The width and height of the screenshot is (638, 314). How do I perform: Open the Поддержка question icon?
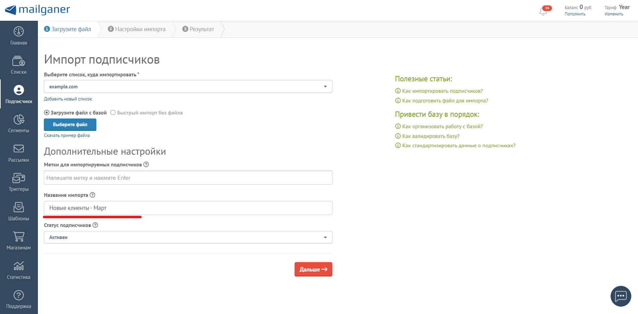[x=19, y=295]
